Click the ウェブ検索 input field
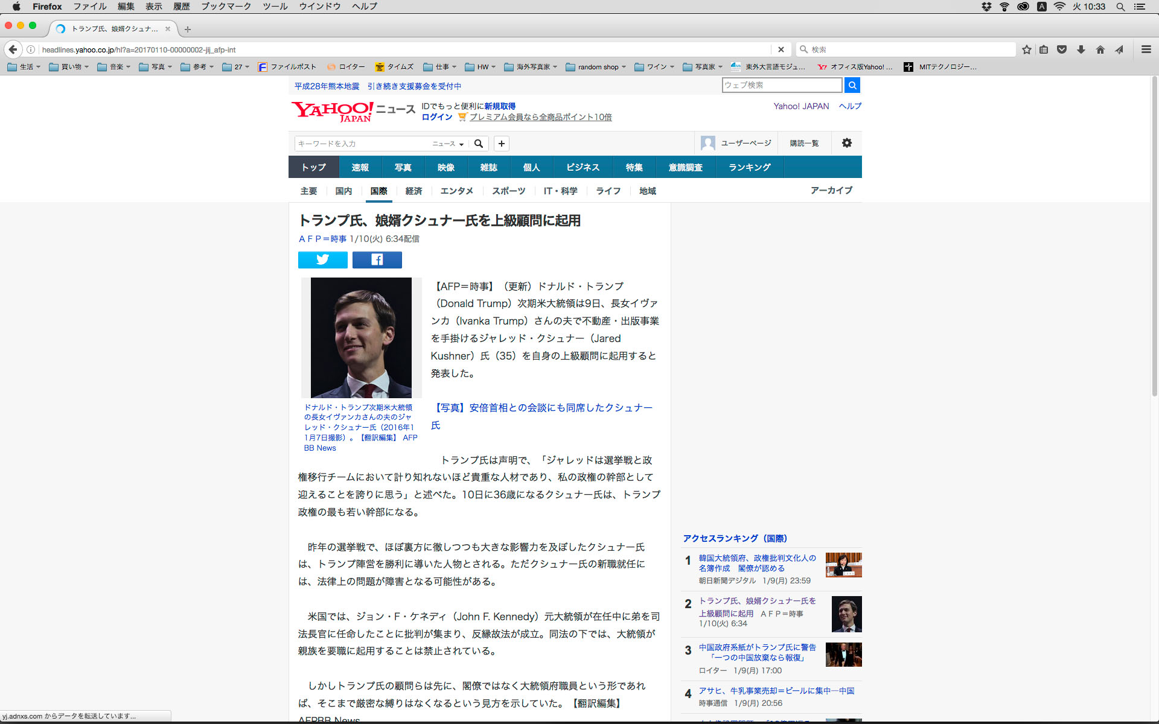1159x724 pixels. [x=781, y=85]
